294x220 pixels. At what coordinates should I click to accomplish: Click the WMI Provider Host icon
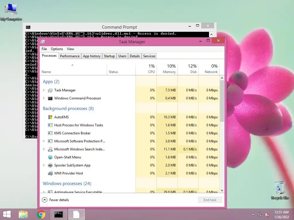[50, 173]
